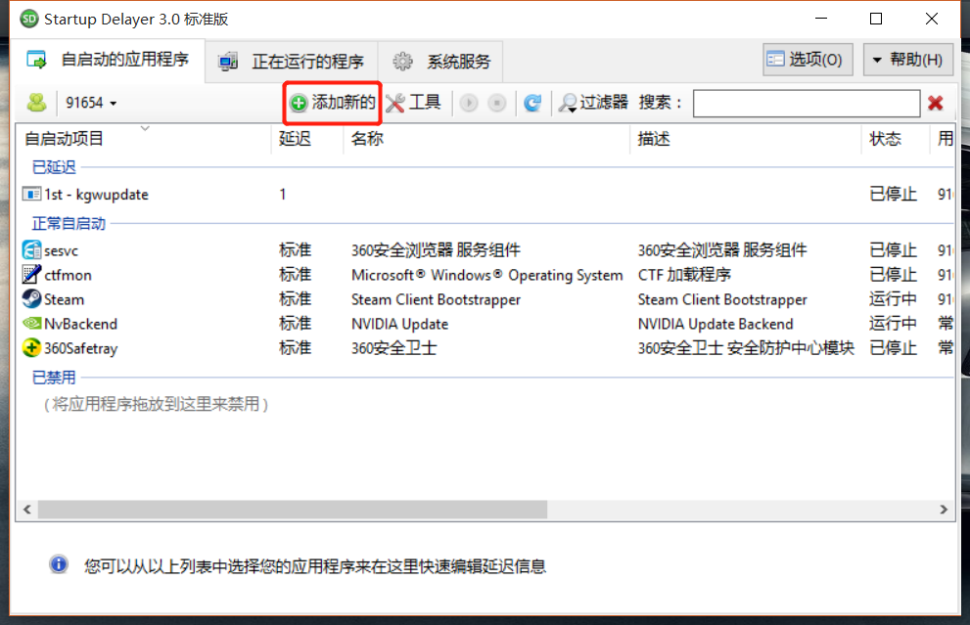This screenshot has width=970, height=625.
Task: Click the scrollbar left arrow
Action: [x=27, y=510]
